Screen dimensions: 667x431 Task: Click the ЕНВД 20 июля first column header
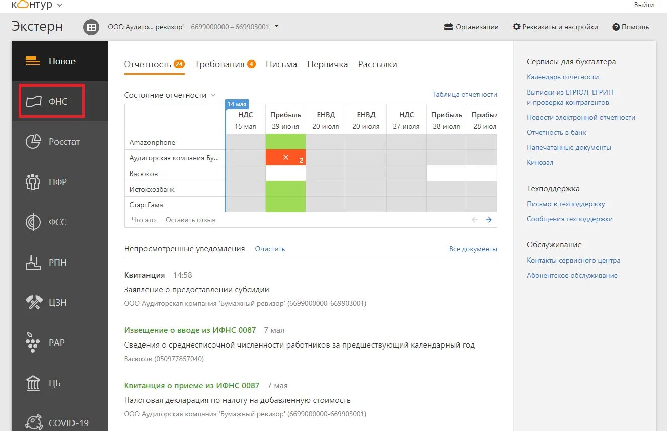point(326,120)
